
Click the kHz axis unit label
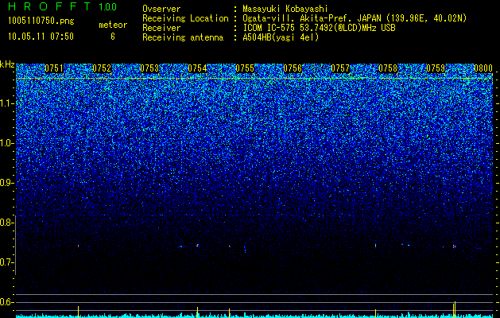pyautogui.click(x=7, y=64)
